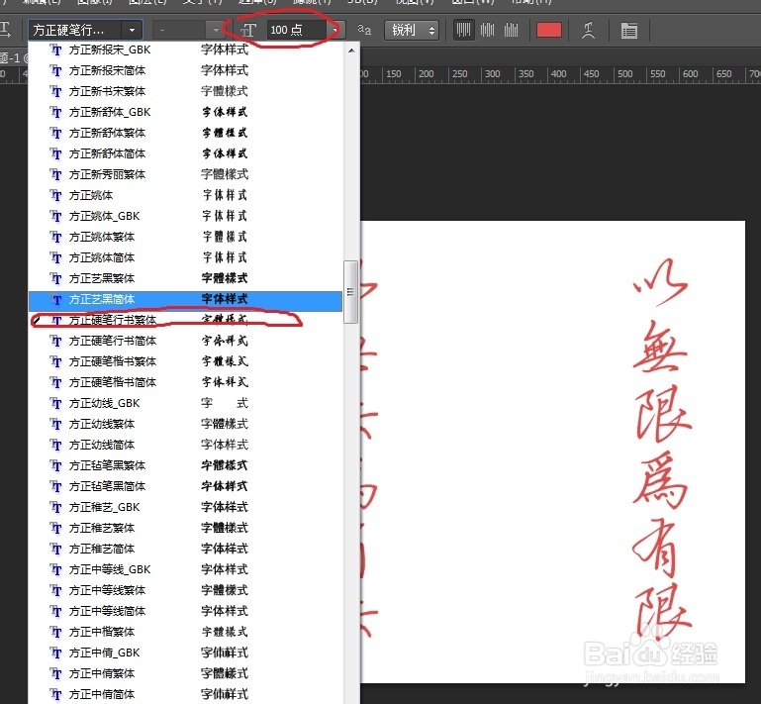The image size is (761, 704).
Task: Select font 方正中倩繁体
Action: (x=185, y=673)
